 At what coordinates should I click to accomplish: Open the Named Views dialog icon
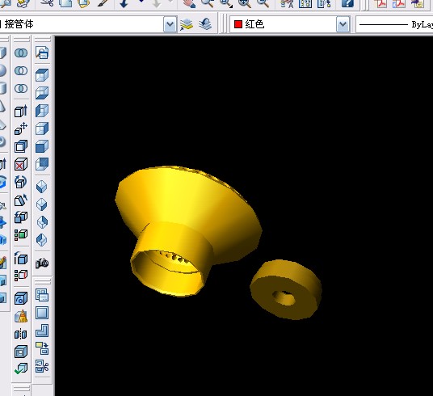[x=42, y=53]
